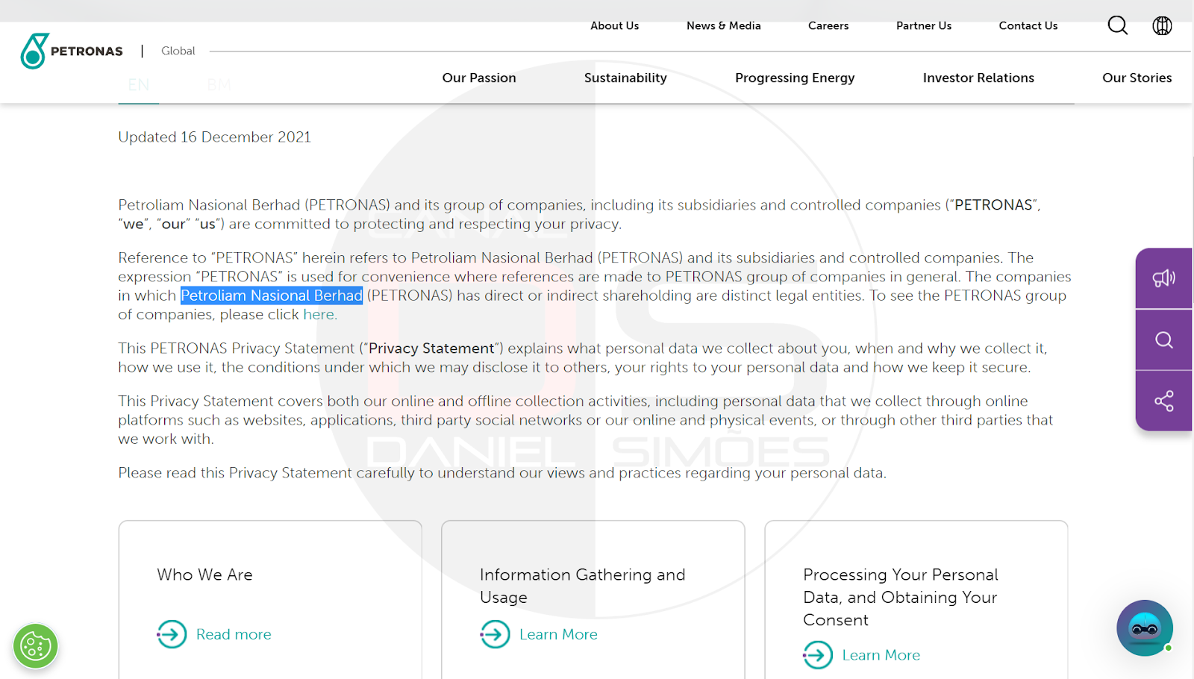
Task: Open the Investor Relations menu
Action: (x=978, y=78)
